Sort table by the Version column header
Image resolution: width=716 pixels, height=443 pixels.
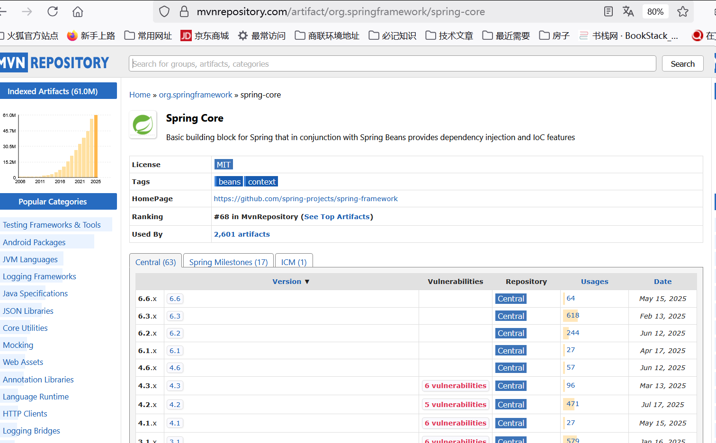pyautogui.click(x=286, y=282)
